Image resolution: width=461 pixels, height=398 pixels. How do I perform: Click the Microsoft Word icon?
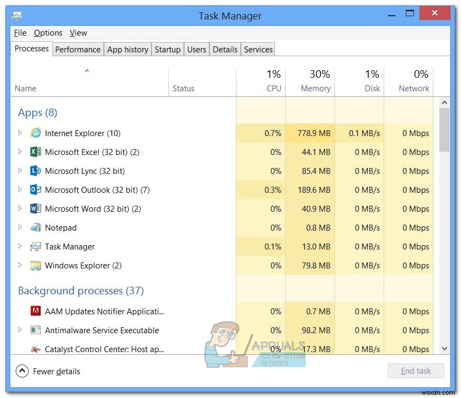tap(35, 208)
